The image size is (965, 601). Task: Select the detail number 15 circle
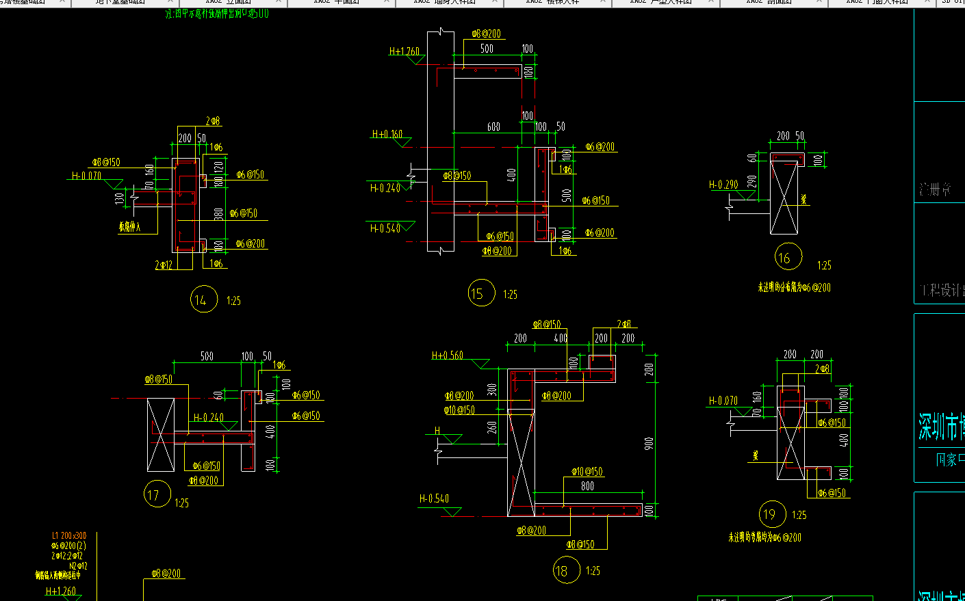pyautogui.click(x=481, y=293)
